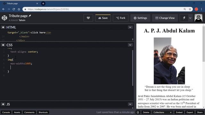205x115 pixels.
Task: Click the CSS editor vertical scrollbar
Action: pos(133,68)
